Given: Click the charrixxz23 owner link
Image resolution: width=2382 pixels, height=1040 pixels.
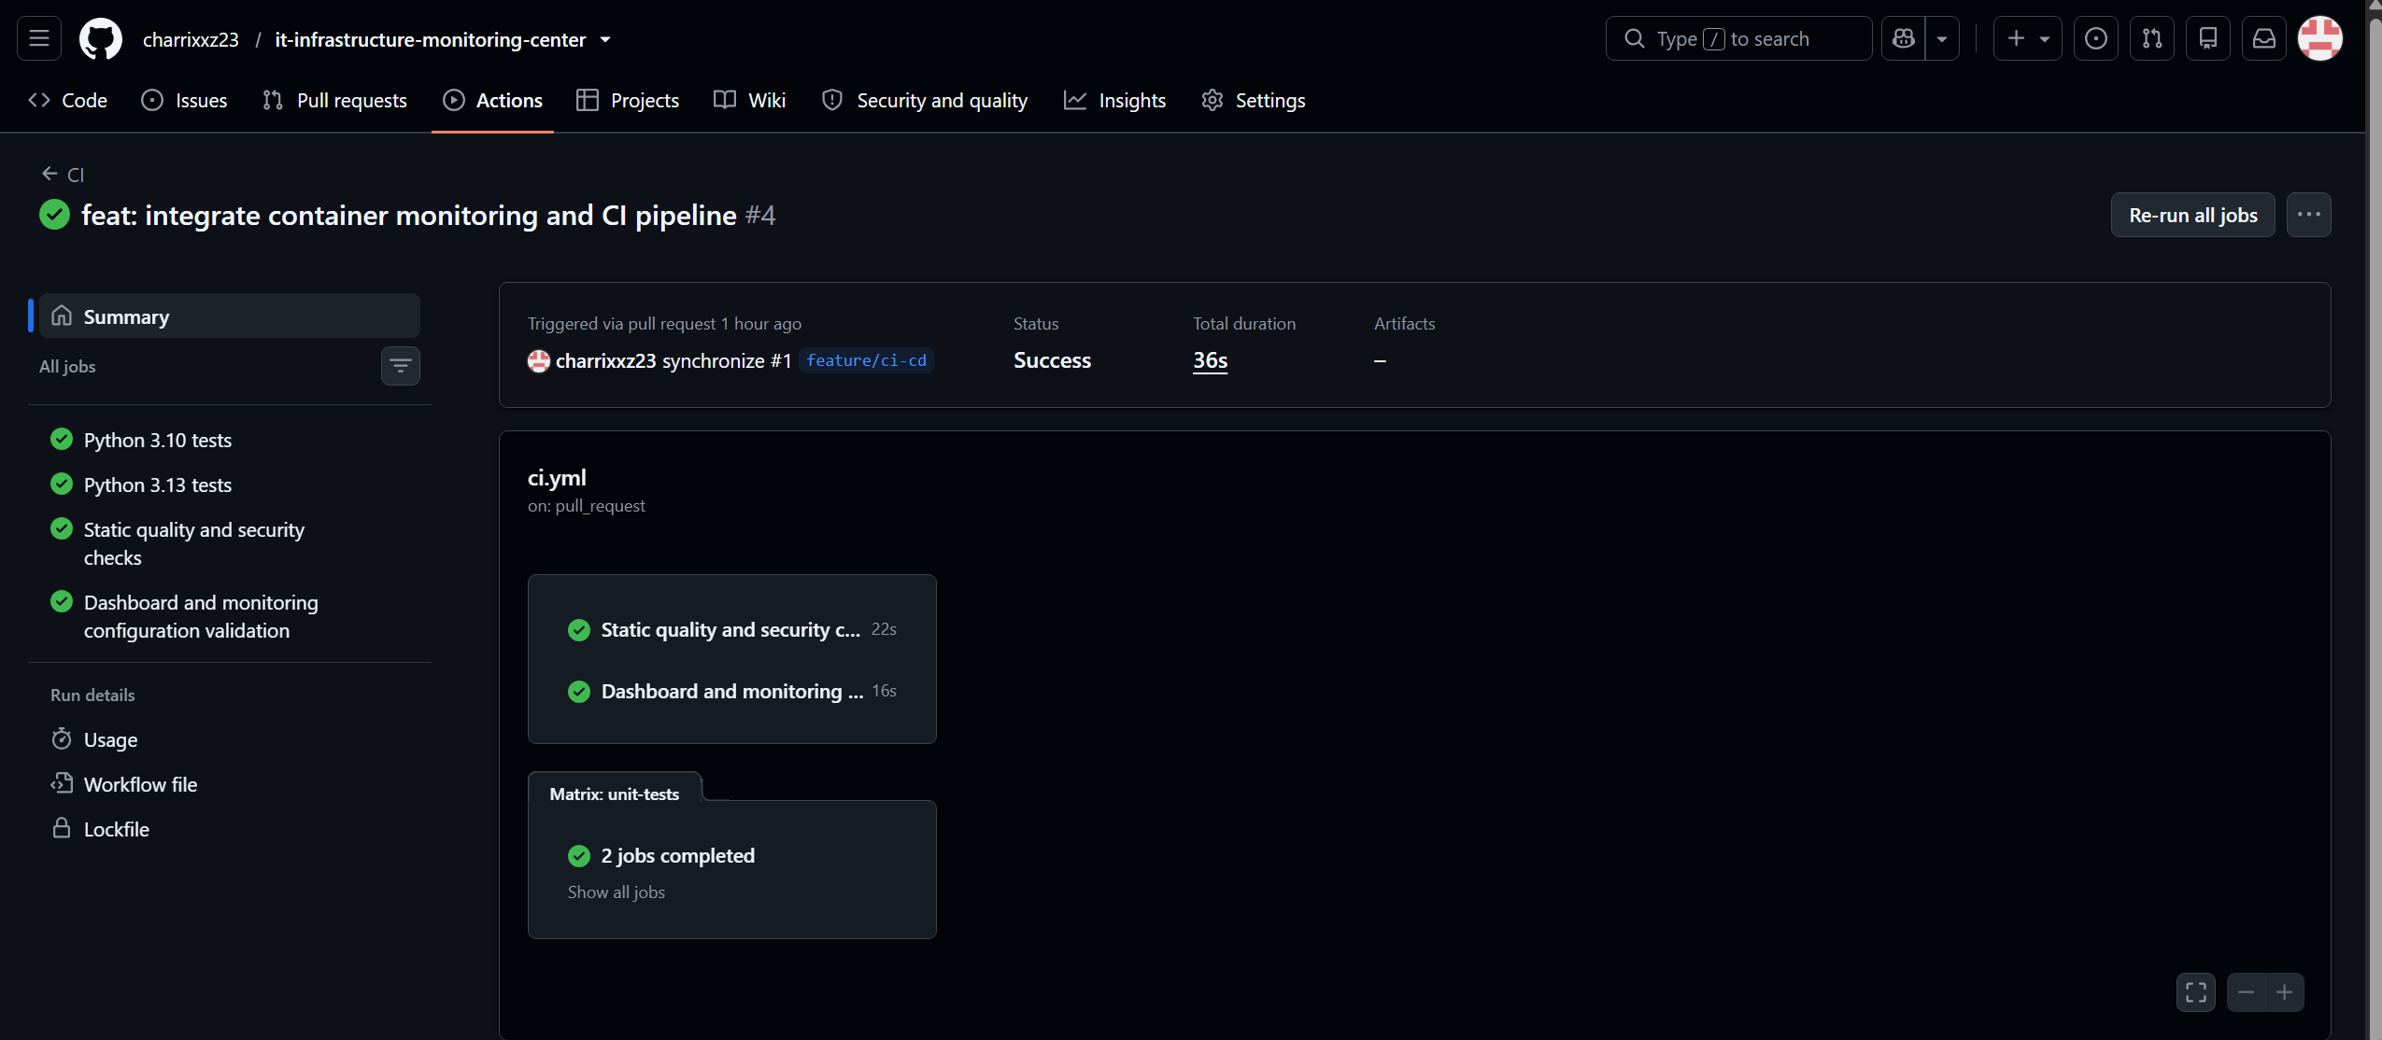Looking at the screenshot, I should 191,39.
